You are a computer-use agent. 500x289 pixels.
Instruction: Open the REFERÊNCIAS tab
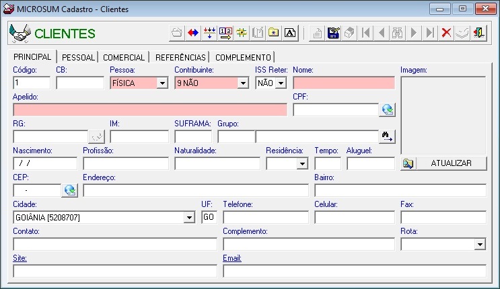pyautogui.click(x=180, y=58)
